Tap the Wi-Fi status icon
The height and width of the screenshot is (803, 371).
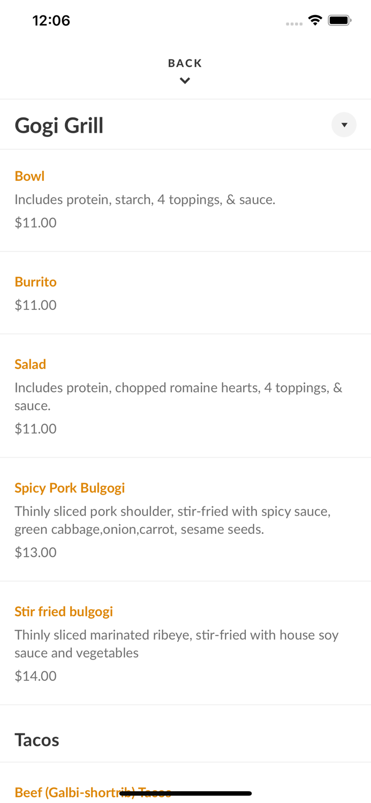click(315, 20)
